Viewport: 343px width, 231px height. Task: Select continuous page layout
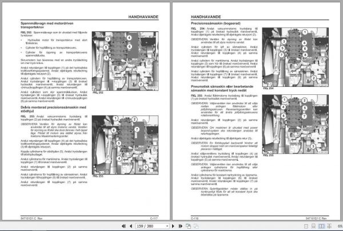(313, 226)
